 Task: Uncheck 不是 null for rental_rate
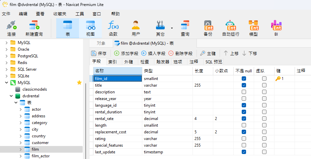pos(244,119)
